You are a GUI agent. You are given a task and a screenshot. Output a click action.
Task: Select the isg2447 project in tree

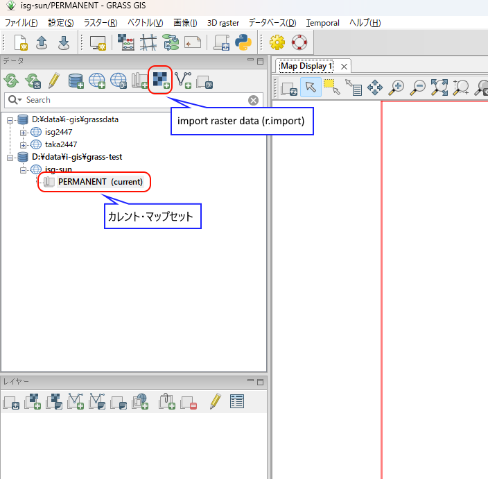tap(58, 132)
